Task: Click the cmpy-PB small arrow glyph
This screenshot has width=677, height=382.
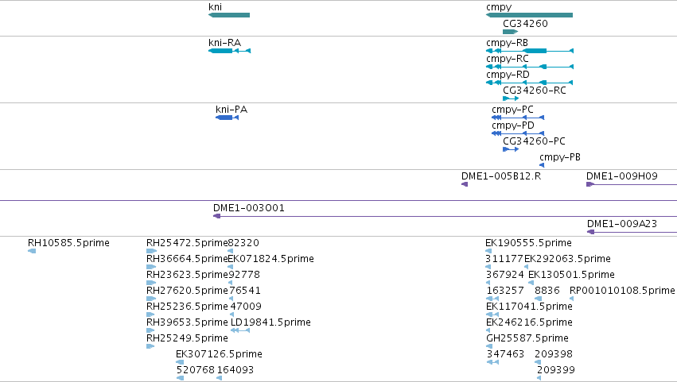Action: (542, 165)
